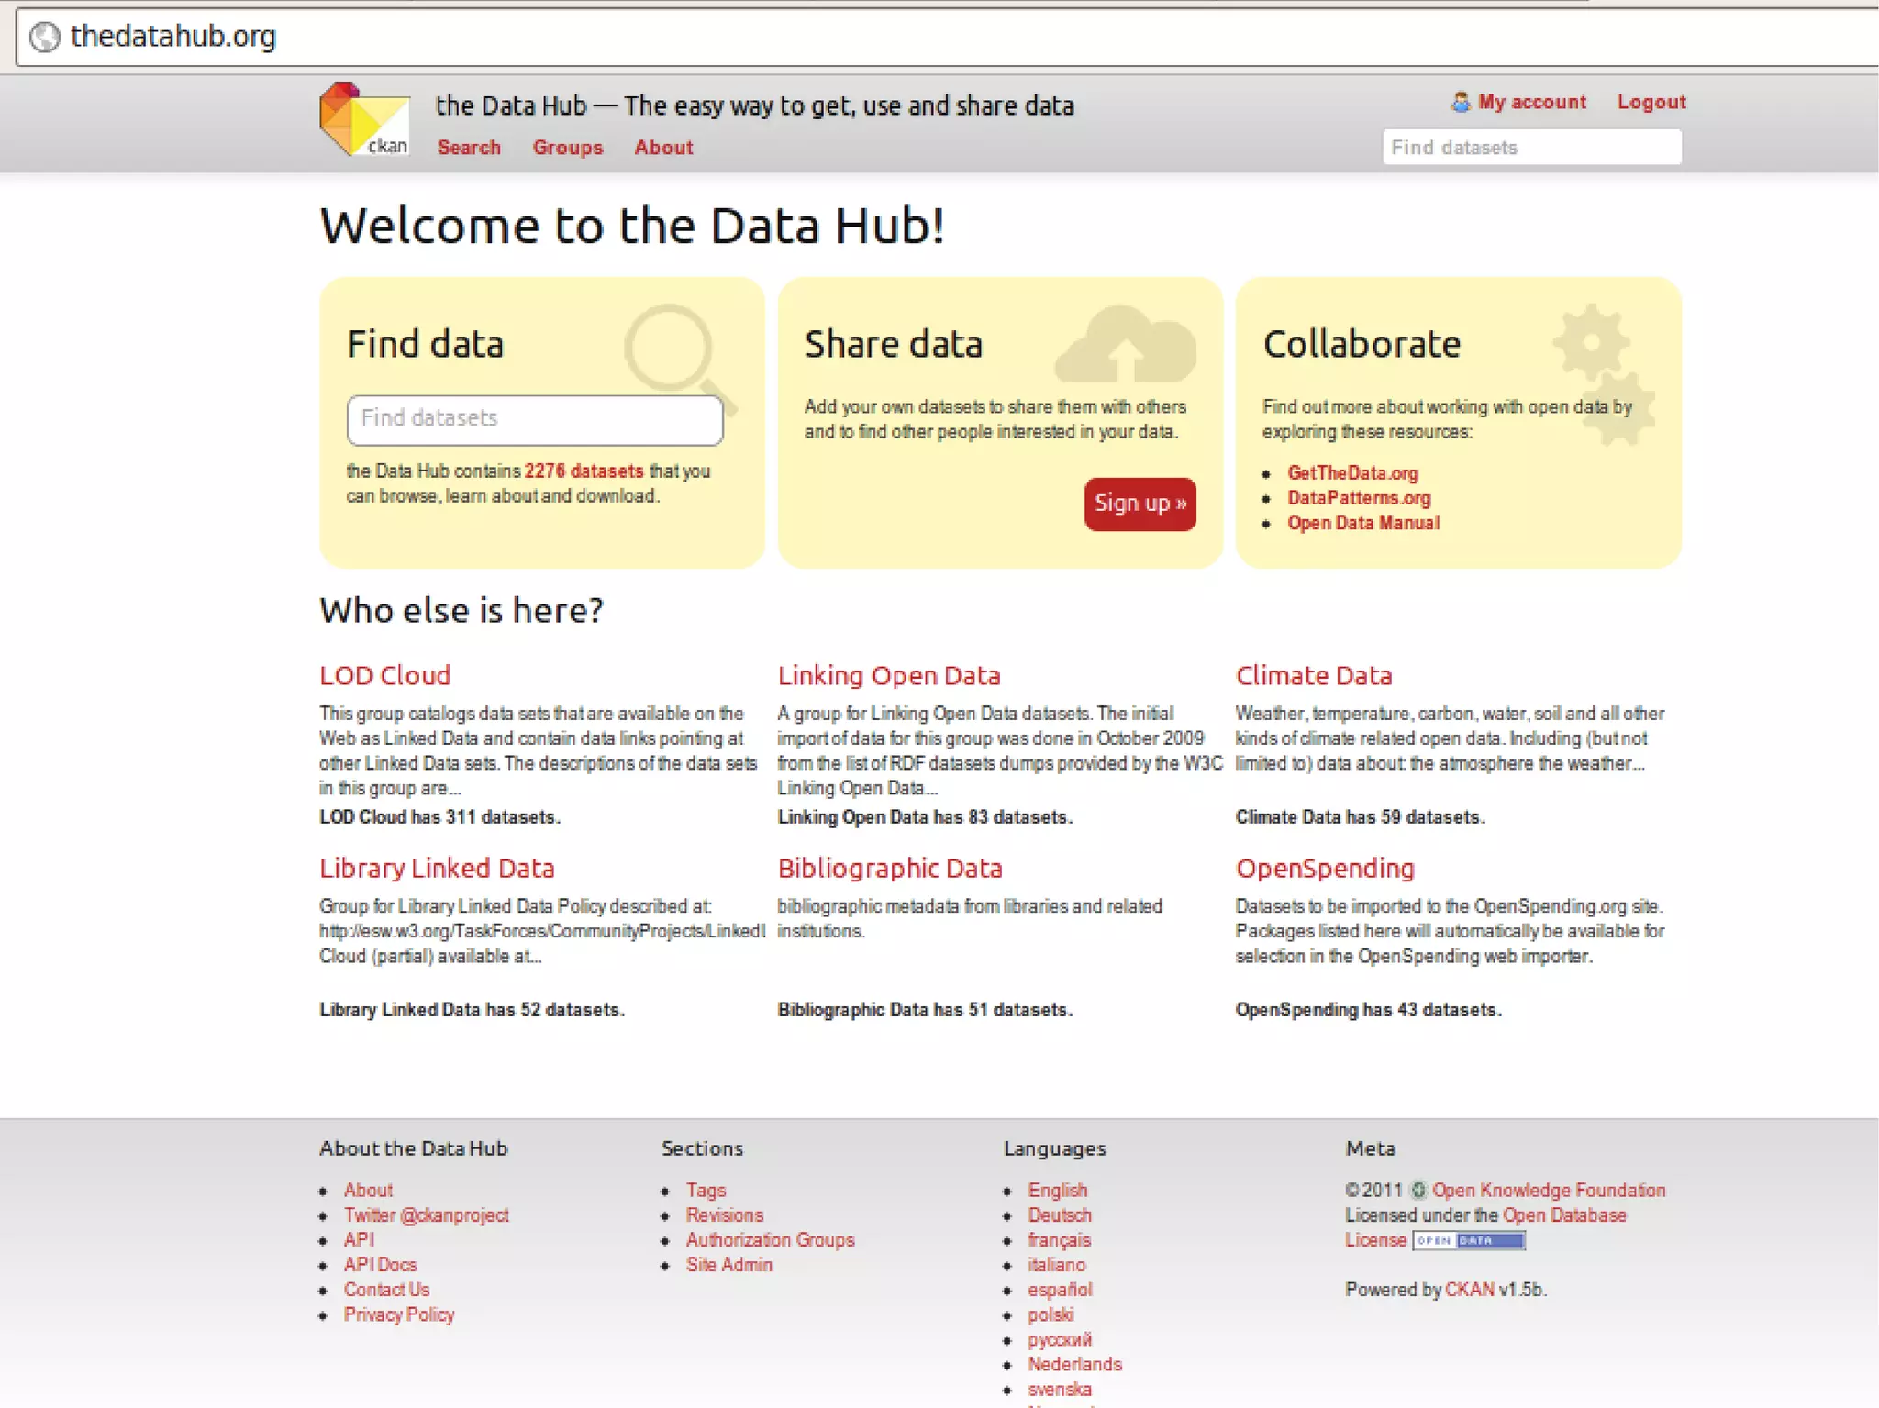Open the Climate Data group
The width and height of the screenshot is (1879, 1408).
tap(1314, 676)
